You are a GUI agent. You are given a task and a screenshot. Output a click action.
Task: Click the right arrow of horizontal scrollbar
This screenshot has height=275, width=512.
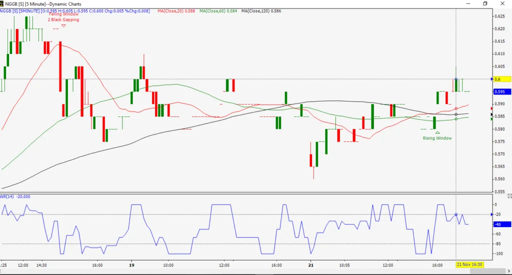tap(508, 271)
